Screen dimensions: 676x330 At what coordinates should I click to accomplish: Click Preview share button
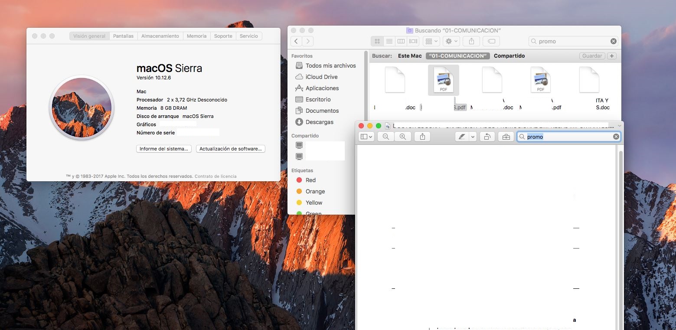(422, 137)
